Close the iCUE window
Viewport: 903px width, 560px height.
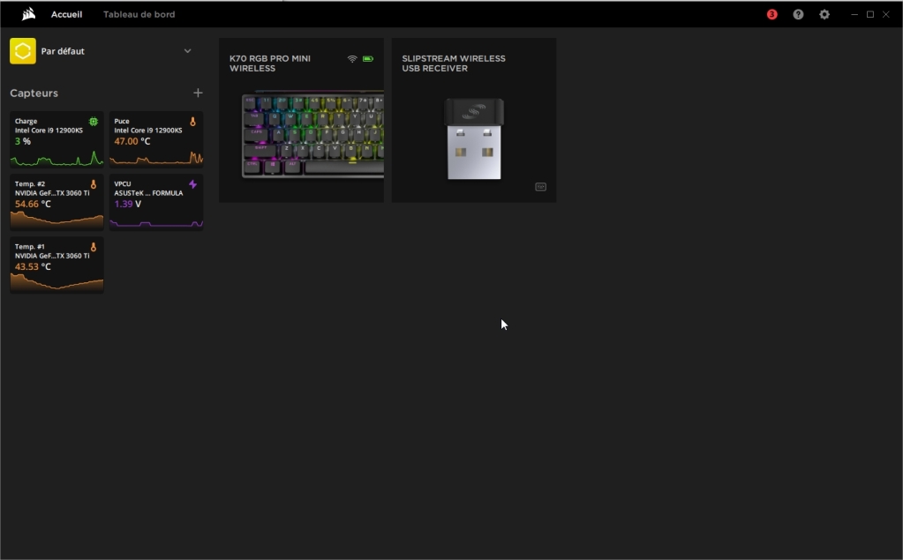[x=885, y=14]
